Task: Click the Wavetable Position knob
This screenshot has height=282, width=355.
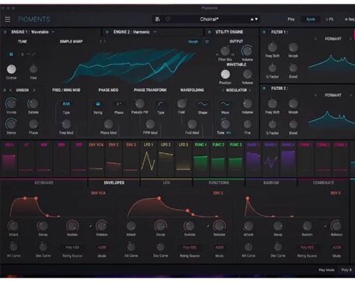Action: click(225, 75)
